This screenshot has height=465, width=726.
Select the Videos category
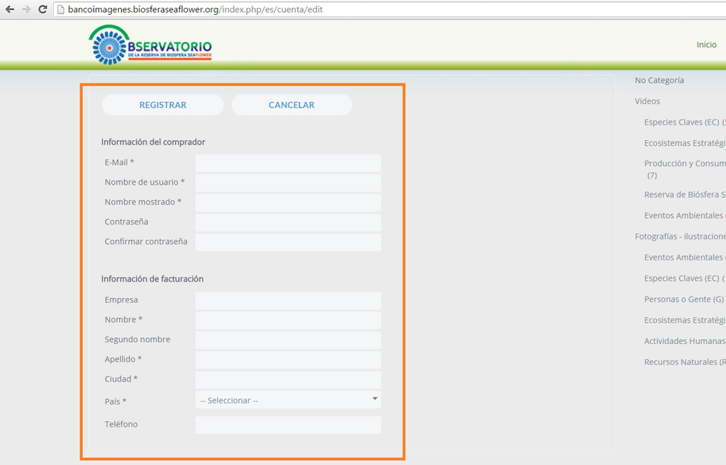pyautogui.click(x=647, y=101)
